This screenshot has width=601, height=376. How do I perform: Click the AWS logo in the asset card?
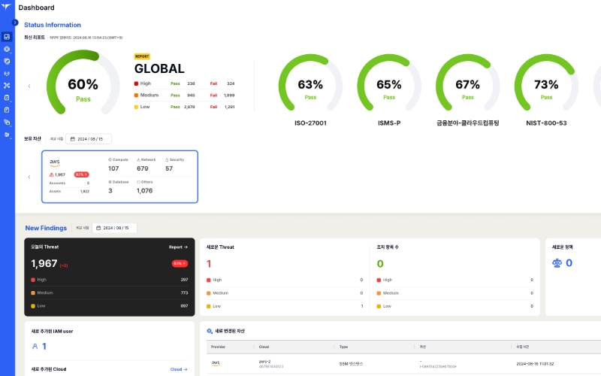(x=55, y=162)
